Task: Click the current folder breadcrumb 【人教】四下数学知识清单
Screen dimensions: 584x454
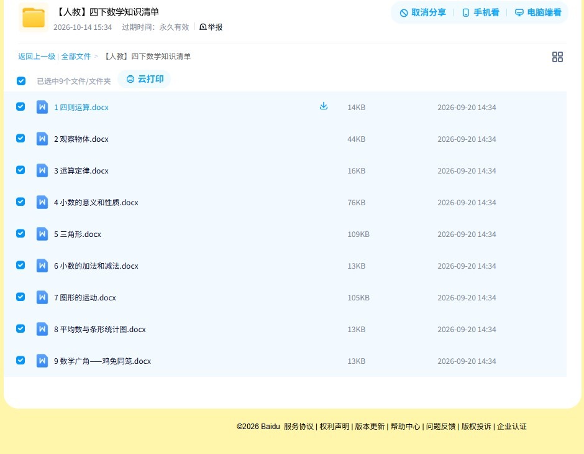Action: pyautogui.click(x=147, y=57)
